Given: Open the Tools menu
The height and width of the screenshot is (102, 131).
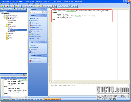Looking at the screenshot, I should [14, 4].
